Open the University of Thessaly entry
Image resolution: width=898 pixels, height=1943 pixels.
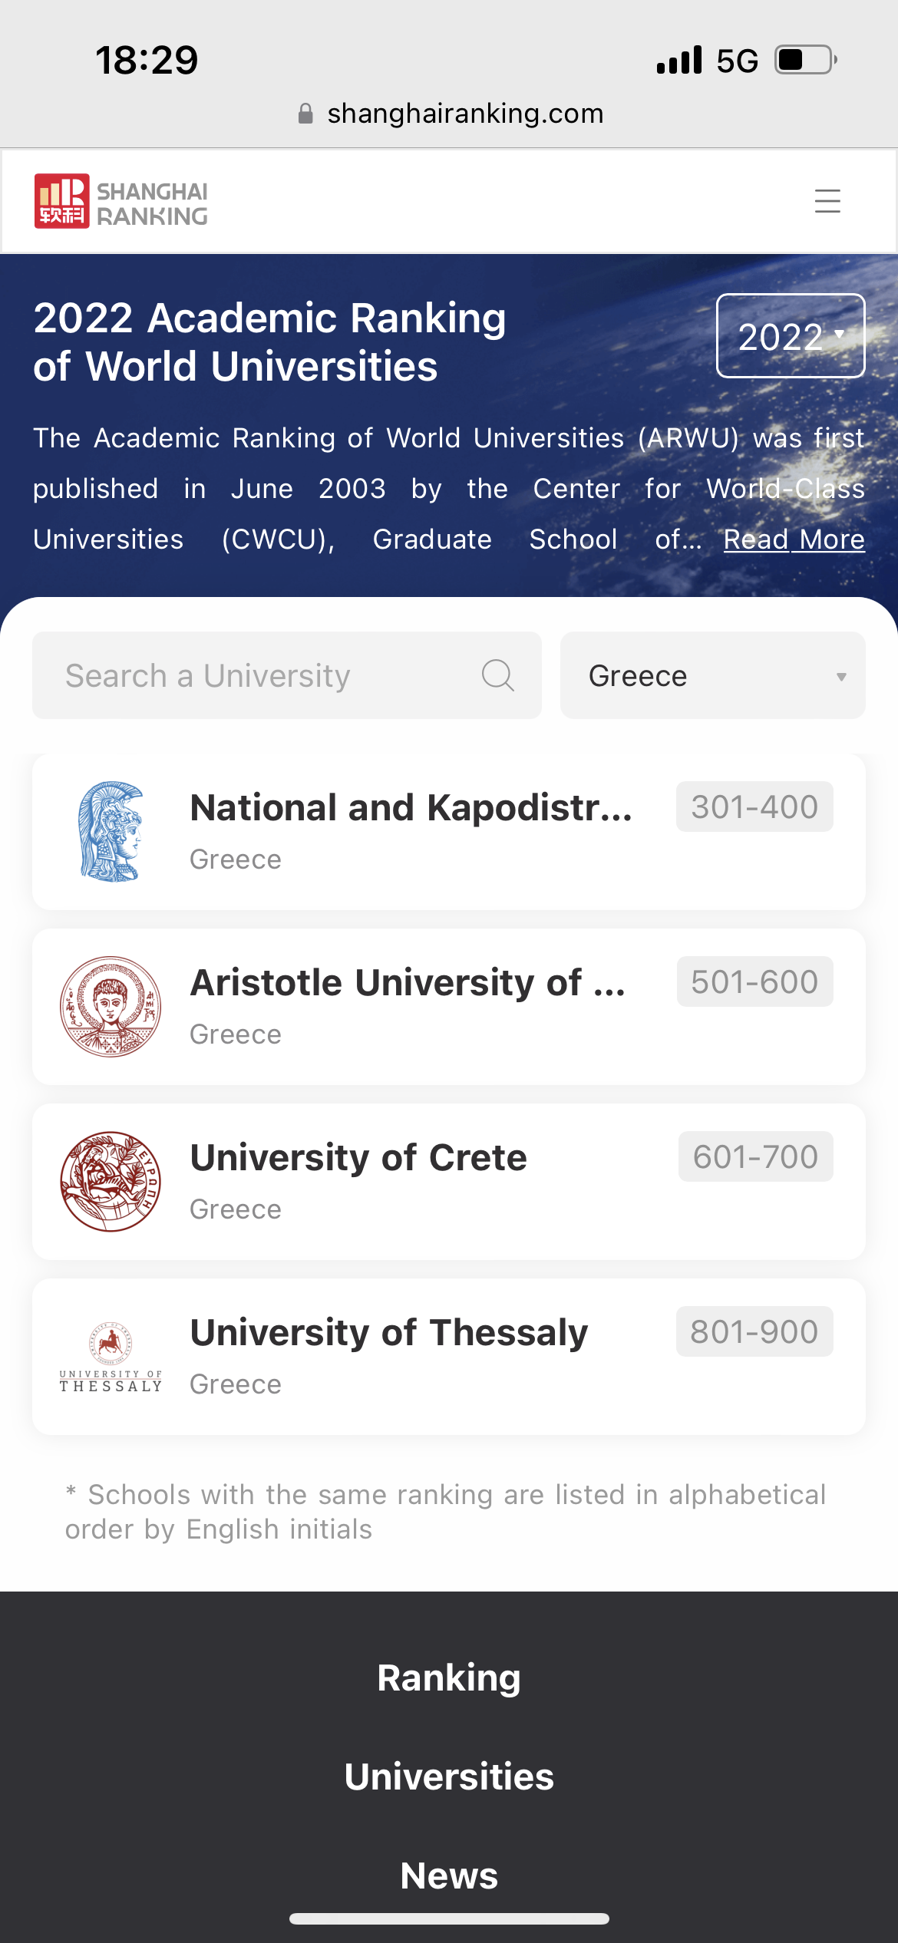click(x=389, y=1333)
